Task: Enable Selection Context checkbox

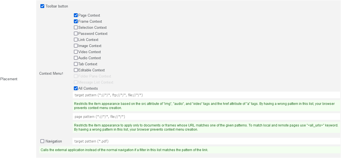Action: point(76,28)
